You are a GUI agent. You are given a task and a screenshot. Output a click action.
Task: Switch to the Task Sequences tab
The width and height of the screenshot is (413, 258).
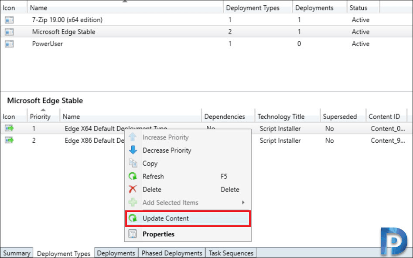[231, 253]
